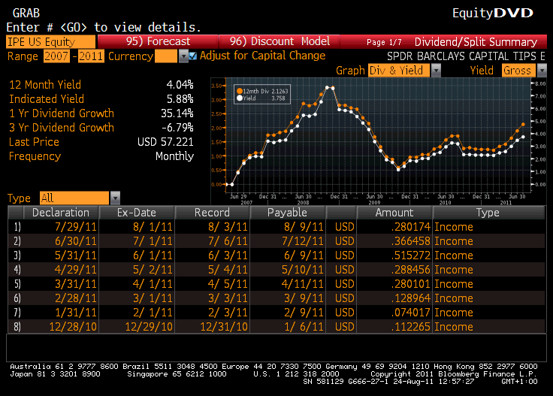Open the 96) Discount Model tab

(280, 41)
